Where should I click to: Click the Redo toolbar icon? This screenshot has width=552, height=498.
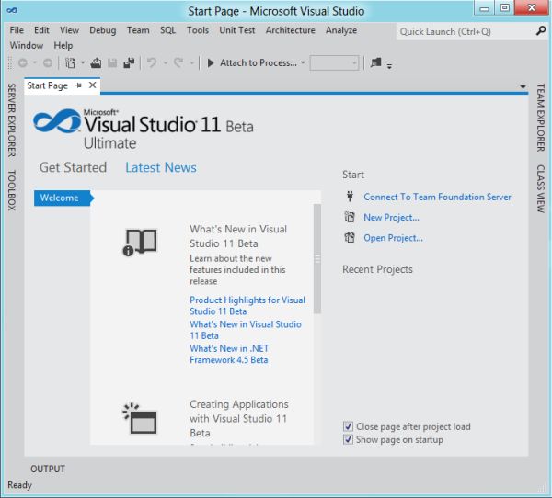tap(178, 63)
